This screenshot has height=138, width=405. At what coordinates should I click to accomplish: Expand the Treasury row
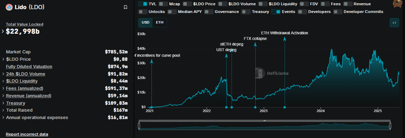pyautogui.click(x=4, y=103)
